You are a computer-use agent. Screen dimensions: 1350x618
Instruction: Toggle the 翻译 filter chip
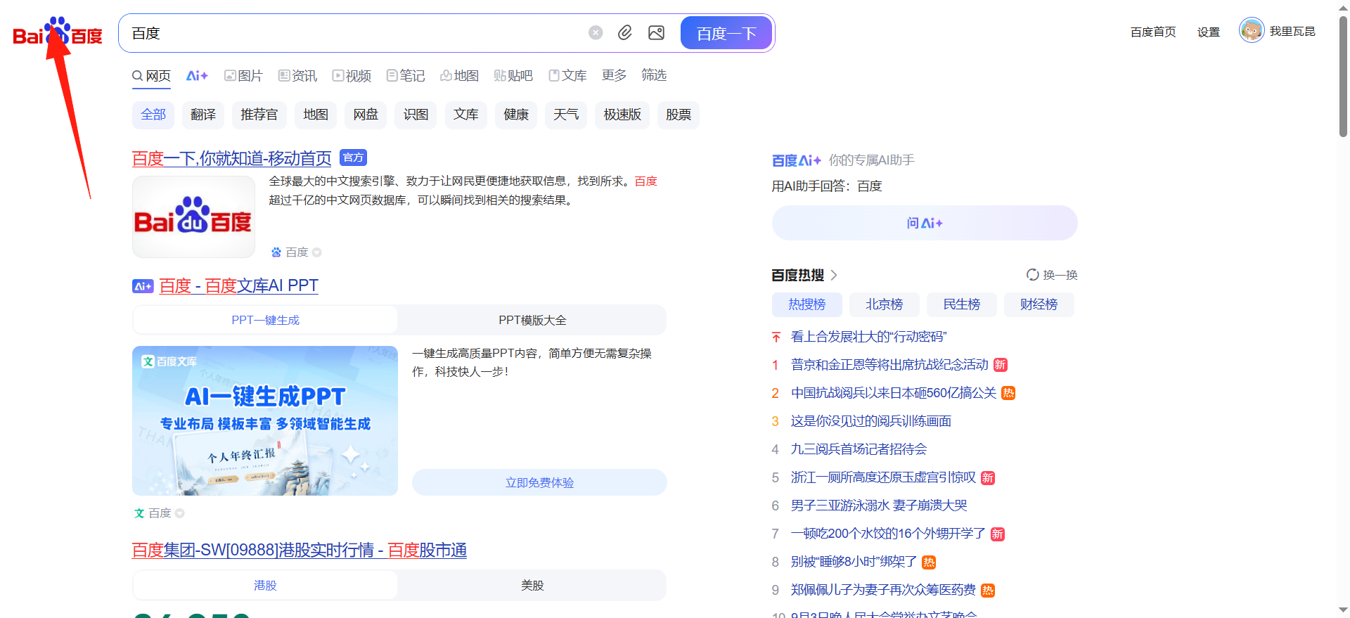(203, 115)
